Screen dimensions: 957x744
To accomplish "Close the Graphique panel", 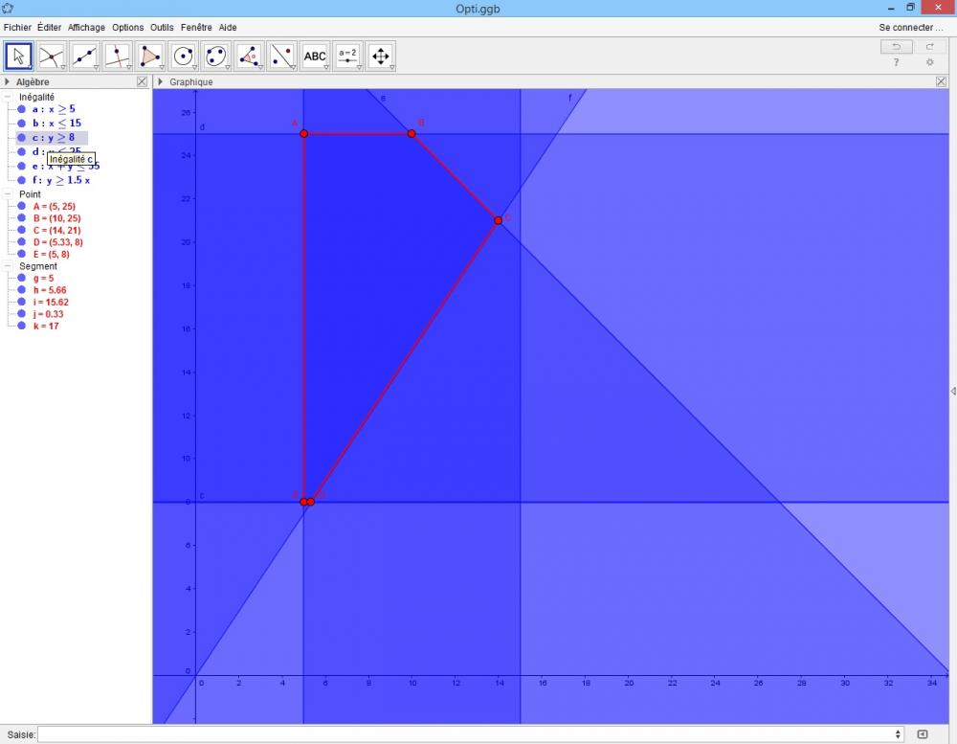I will tap(941, 81).
